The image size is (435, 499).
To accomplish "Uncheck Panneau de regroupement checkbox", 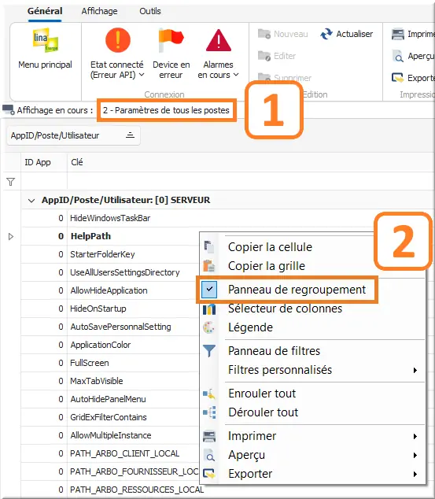I will point(209,290).
